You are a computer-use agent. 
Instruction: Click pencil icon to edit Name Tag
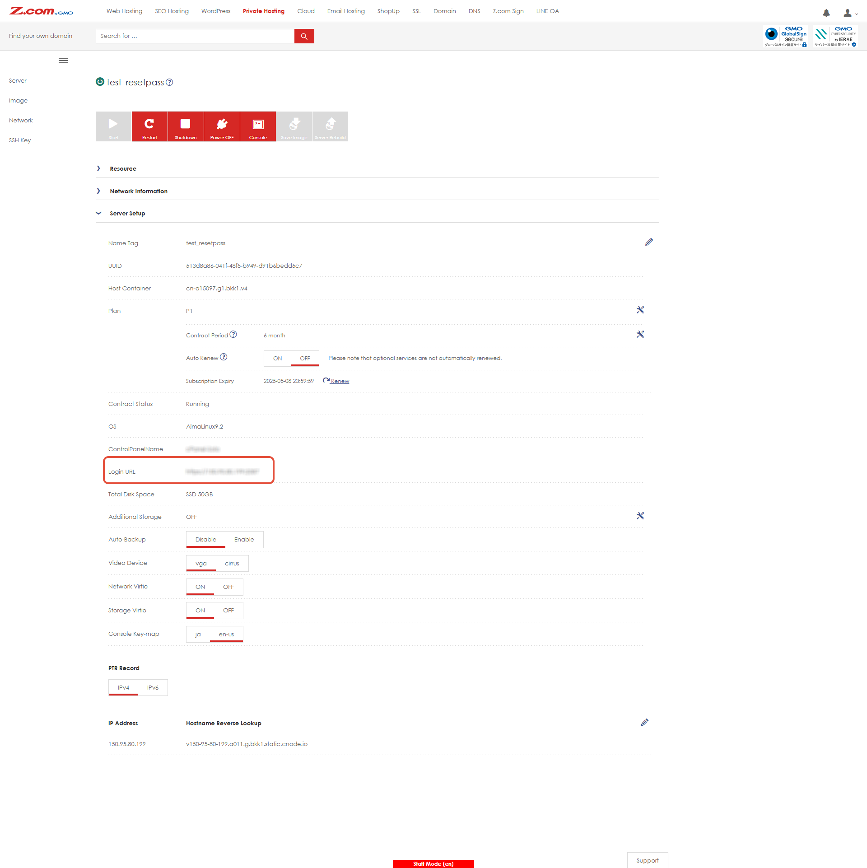[x=649, y=242]
